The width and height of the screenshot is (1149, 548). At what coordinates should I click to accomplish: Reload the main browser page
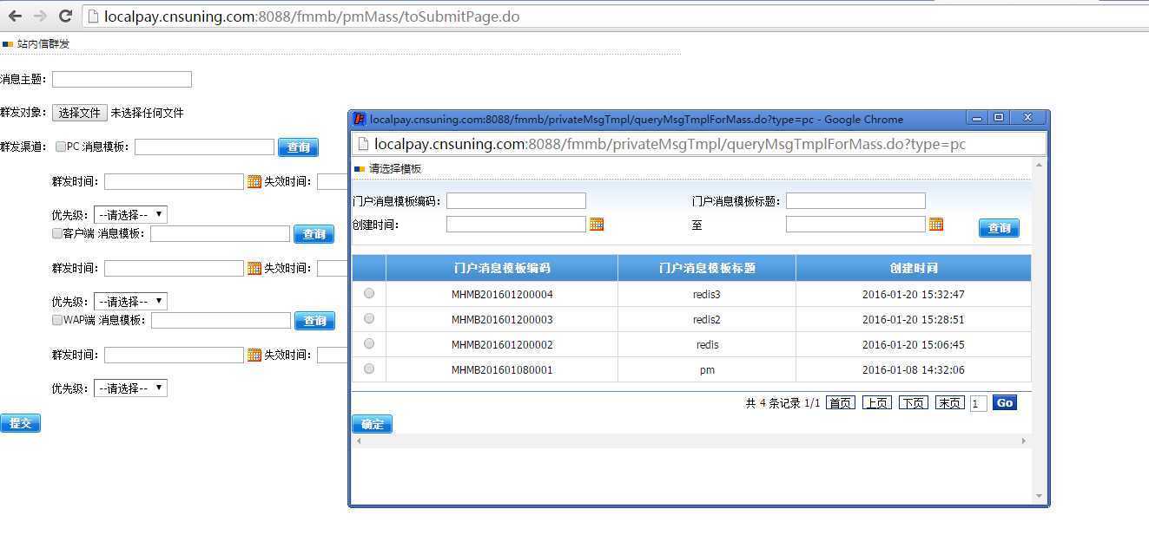[x=65, y=16]
